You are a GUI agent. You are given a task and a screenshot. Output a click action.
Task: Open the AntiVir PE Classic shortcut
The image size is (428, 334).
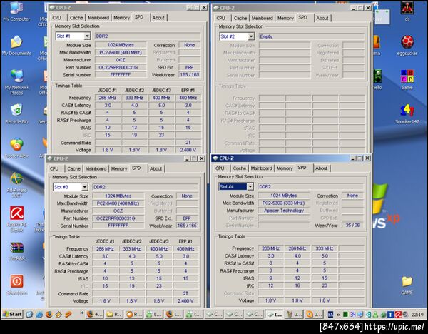coord(16,212)
